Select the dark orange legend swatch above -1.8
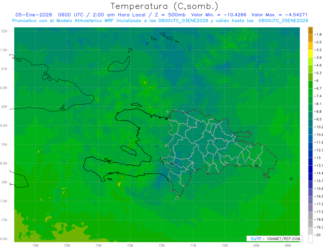This screenshot has height=249, width=323. (x=310, y=31)
